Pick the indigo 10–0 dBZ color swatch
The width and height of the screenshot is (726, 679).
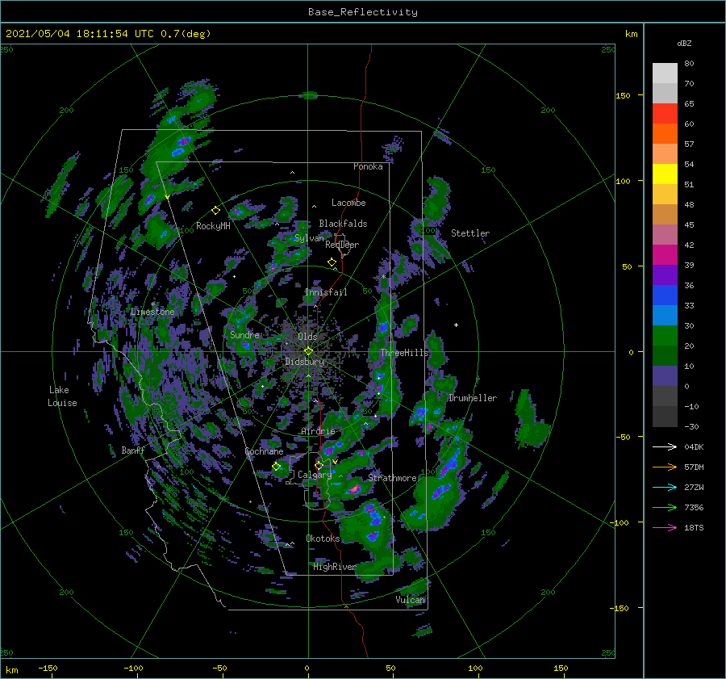click(665, 376)
